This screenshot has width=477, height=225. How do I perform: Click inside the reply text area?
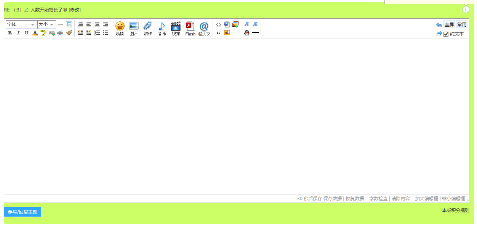[x=236, y=117]
